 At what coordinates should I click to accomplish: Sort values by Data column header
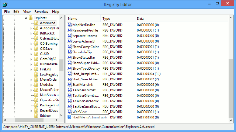tap(177, 19)
